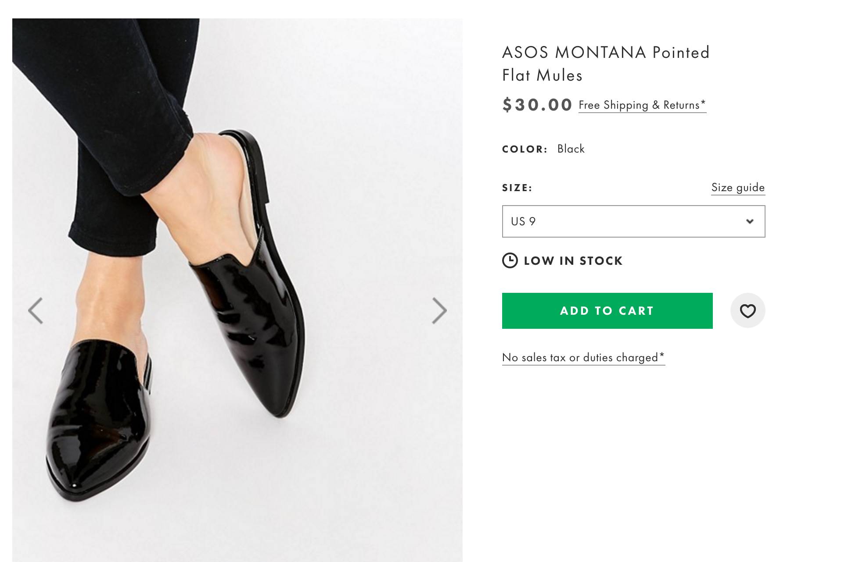Advance to the next product image
This screenshot has height=562, width=841.
click(x=439, y=311)
